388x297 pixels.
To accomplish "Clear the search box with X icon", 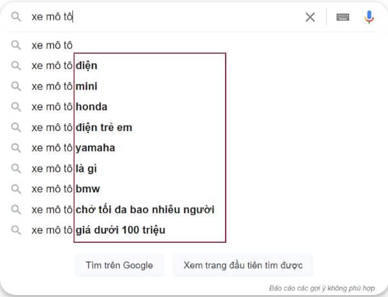I will [310, 17].
